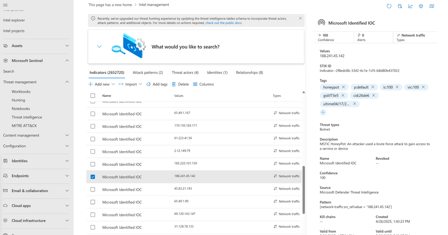
Task: Remove the p:default tag
Action: pyautogui.click(x=373, y=87)
